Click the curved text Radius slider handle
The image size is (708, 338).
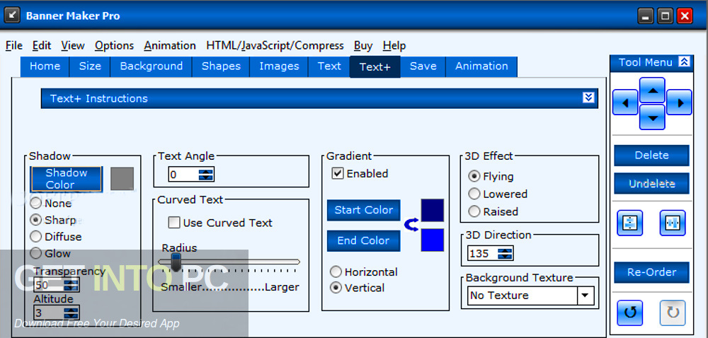click(x=176, y=262)
